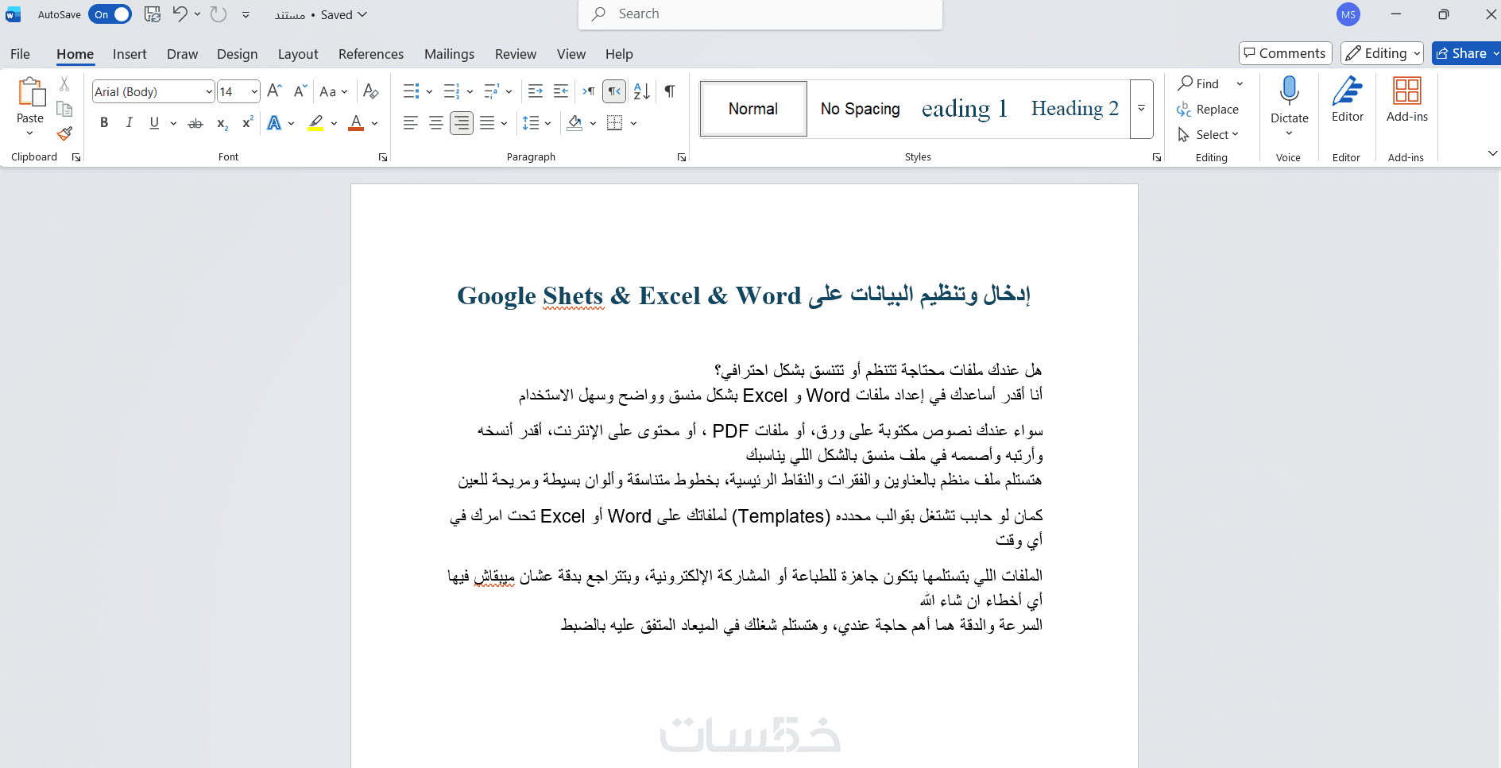Screen dimensions: 1501x768
Task: Apply borders to the selection
Action: (614, 123)
